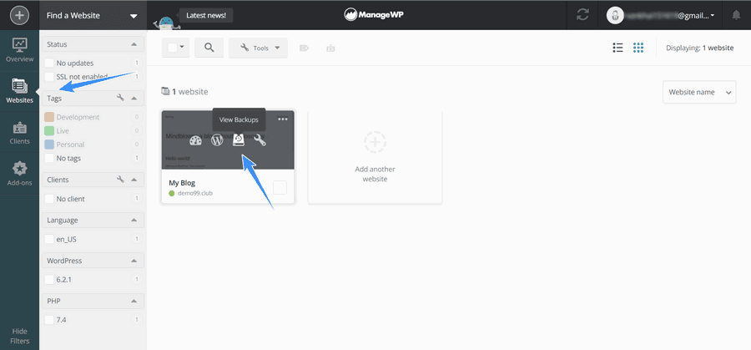Open the three-dot menu on My Blog card

click(283, 119)
